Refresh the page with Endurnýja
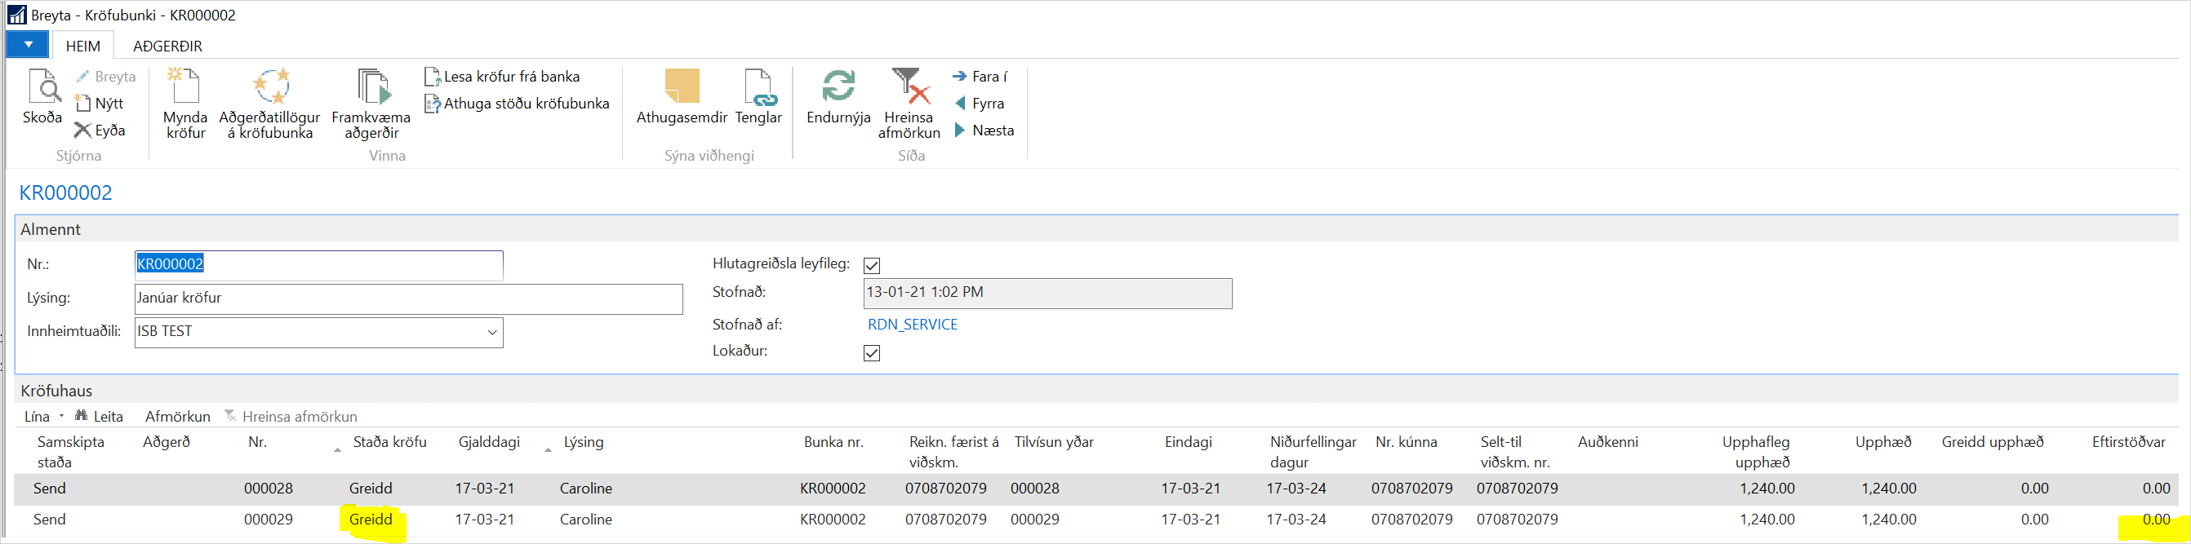Screen dimensions: 2191x544 (838, 87)
